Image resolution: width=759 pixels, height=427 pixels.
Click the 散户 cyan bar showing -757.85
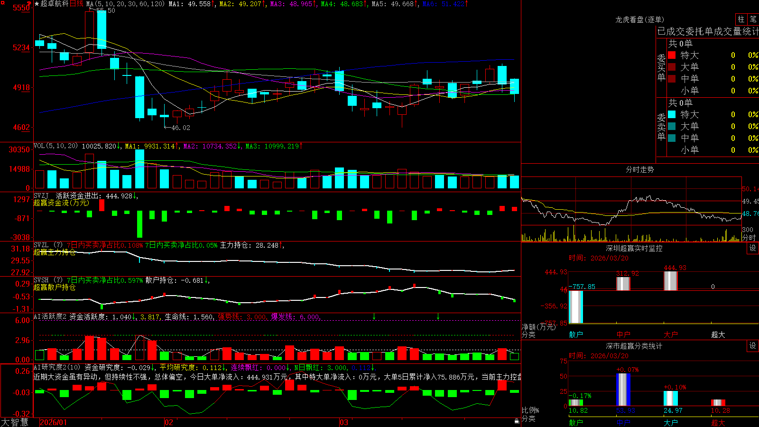click(x=575, y=307)
